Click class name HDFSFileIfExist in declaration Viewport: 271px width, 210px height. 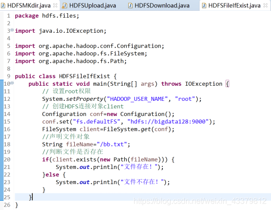(85, 76)
